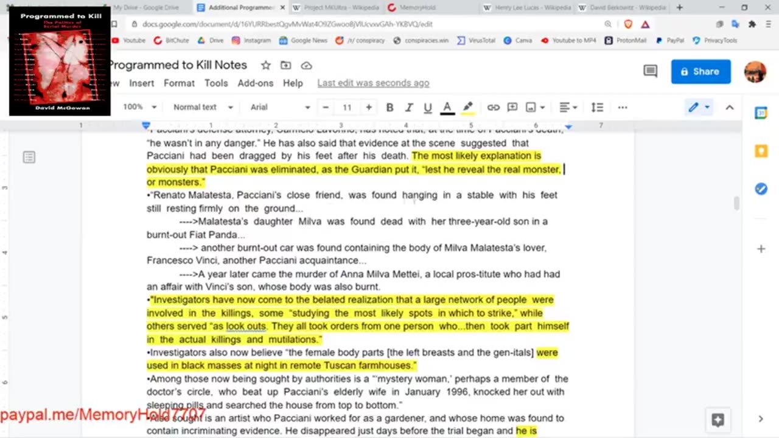Star the Programmed to Kill Notes document
Viewport: 779px width, 438px height.
point(266,65)
